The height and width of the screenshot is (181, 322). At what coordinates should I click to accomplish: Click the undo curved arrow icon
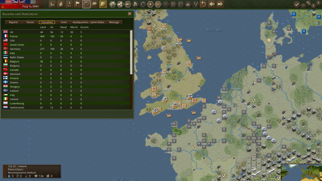click(204, 4)
